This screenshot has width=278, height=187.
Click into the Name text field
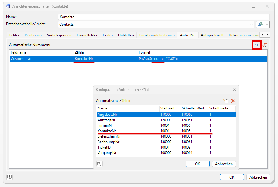click(163, 17)
